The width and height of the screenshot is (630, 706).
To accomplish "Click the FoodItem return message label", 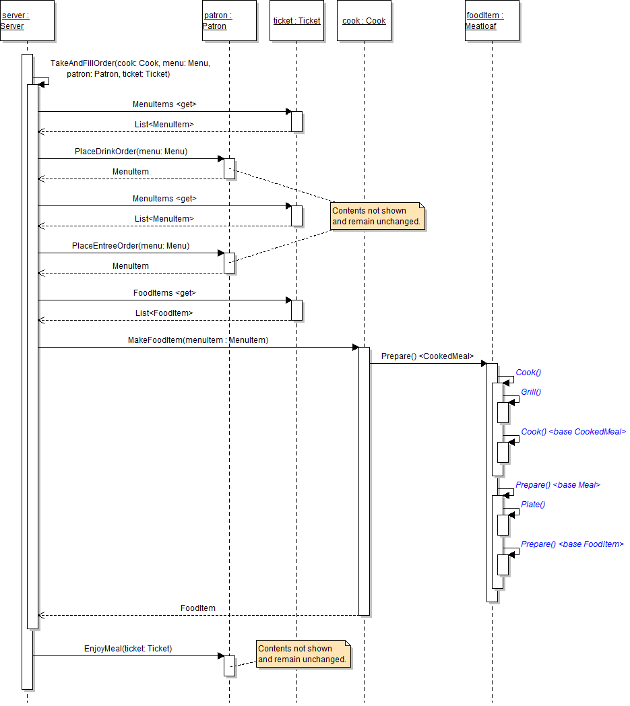I will coord(198,608).
